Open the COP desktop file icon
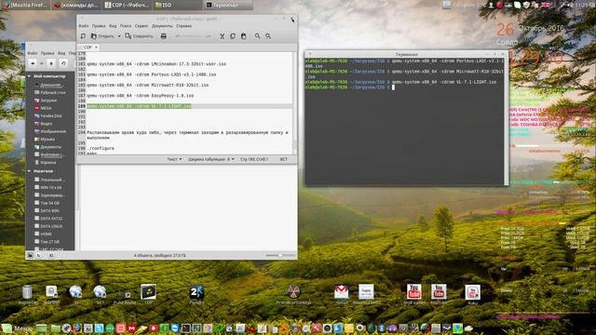The image size is (596, 335). [148, 294]
